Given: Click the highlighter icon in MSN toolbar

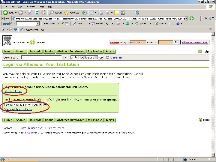Looking at the screenshot, I should [62, 24].
